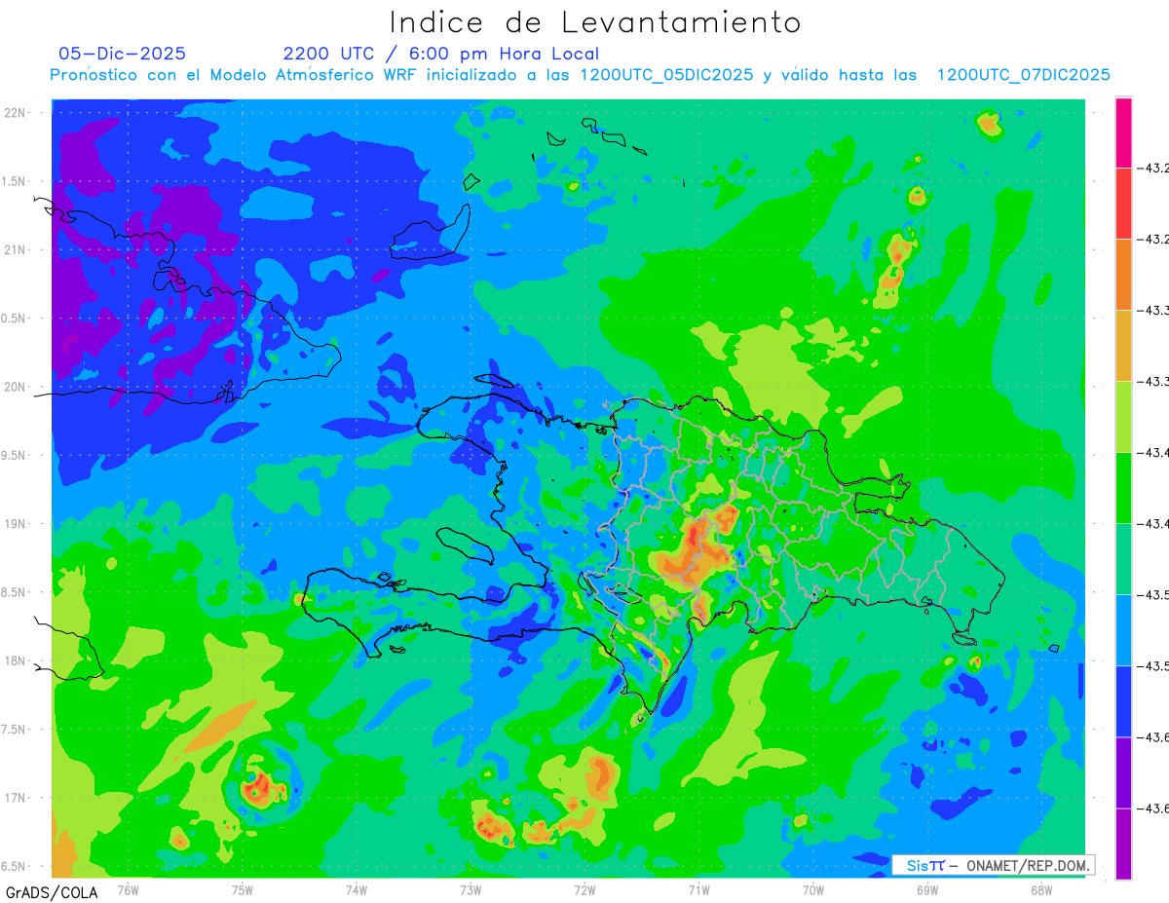The height and width of the screenshot is (903, 1169).
Task: Click the 19N latitude label
Action: [15, 524]
